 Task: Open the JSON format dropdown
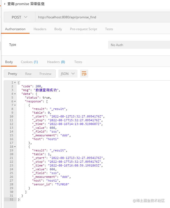68,74
